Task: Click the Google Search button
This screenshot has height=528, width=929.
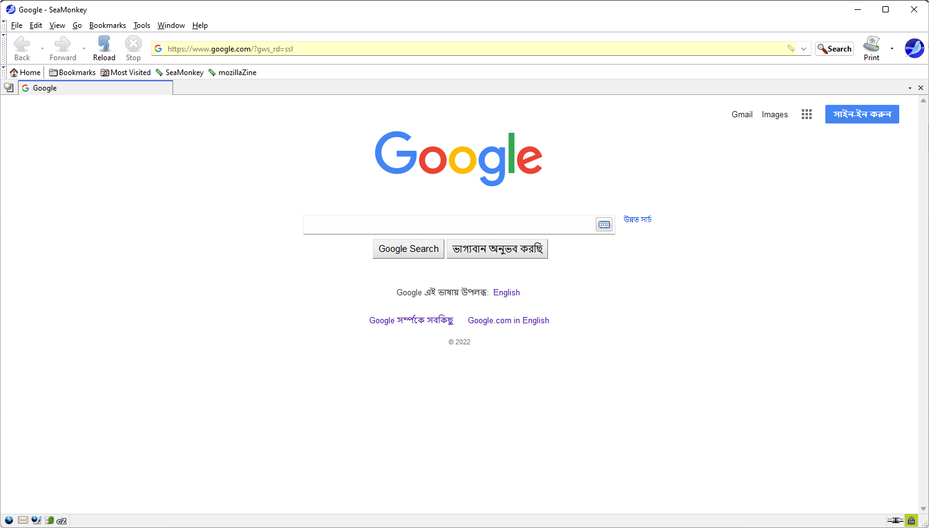Action: coord(408,249)
